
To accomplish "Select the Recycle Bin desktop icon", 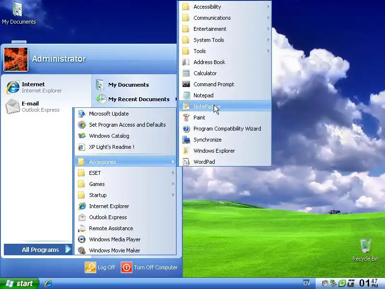I will tap(365, 250).
